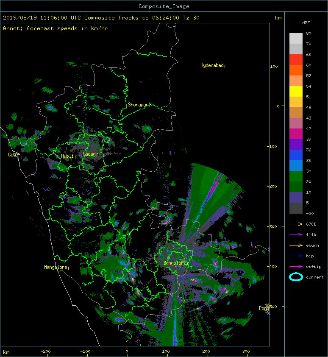Select the royal blue 36–35 dBZ swatch
The width and height of the screenshot is (328, 357).
pos(296,155)
